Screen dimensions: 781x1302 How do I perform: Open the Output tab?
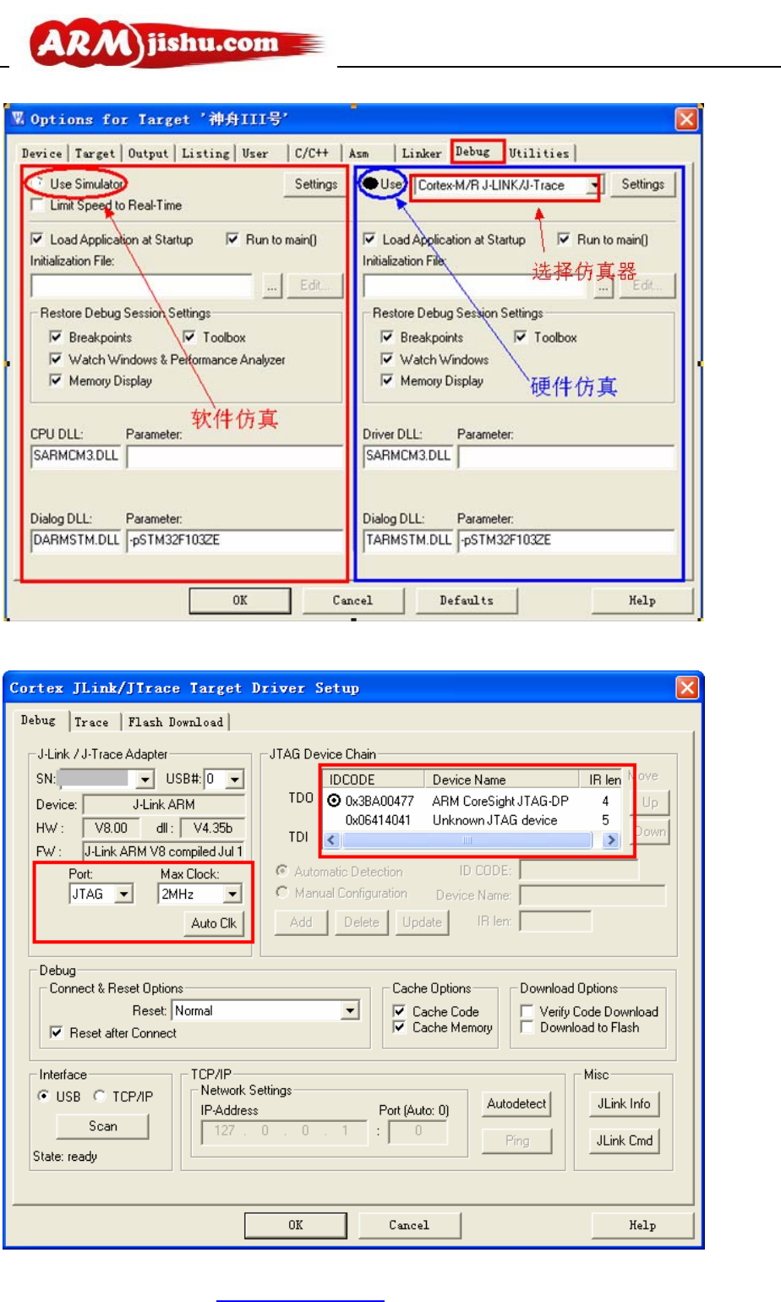coord(148,153)
